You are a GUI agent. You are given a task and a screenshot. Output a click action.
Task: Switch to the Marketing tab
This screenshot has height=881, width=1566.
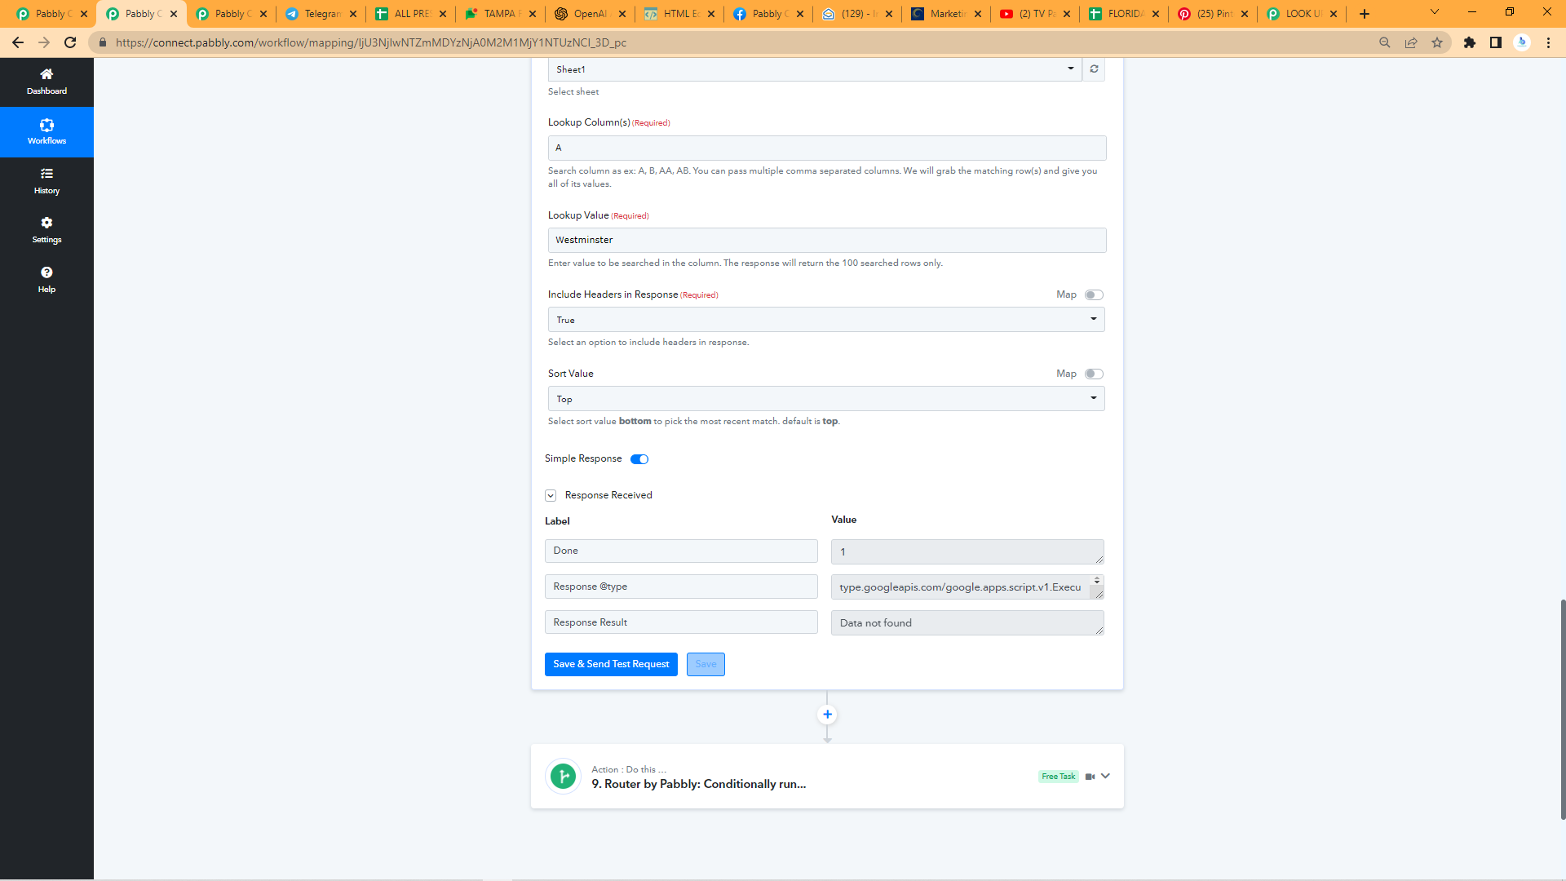pos(947,14)
